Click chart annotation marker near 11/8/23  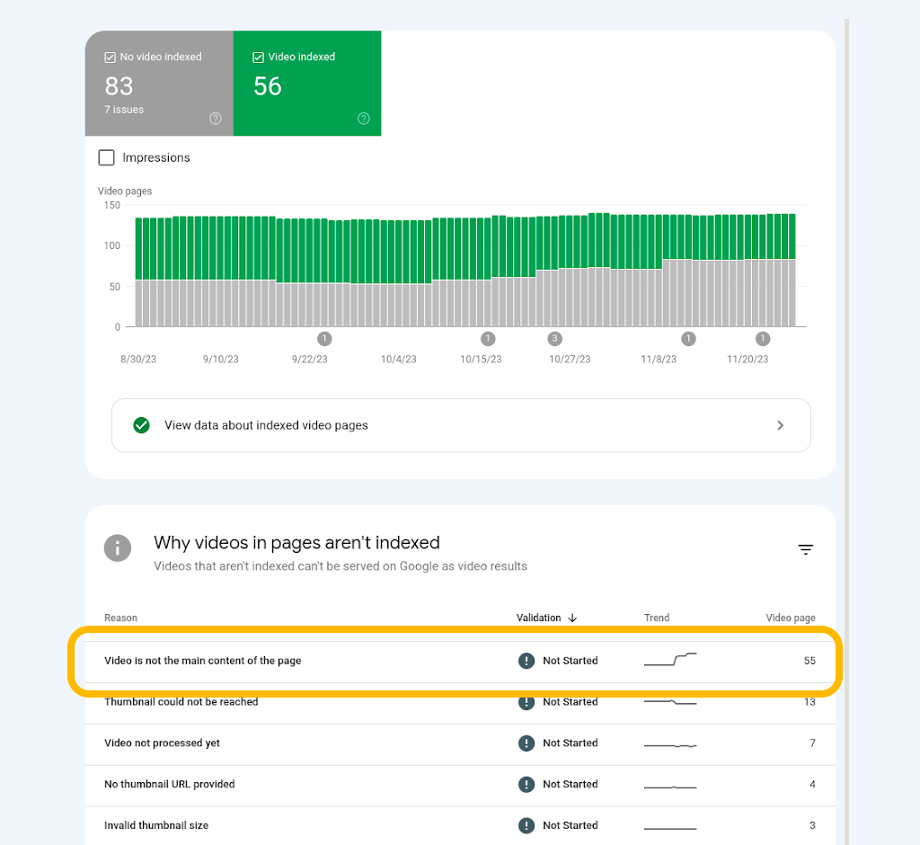click(x=688, y=339)
